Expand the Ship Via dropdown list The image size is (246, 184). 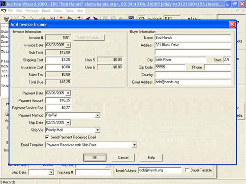97,130
